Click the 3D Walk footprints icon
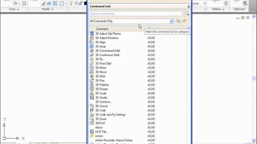The image size is (257, 144). tap(92, 110)
